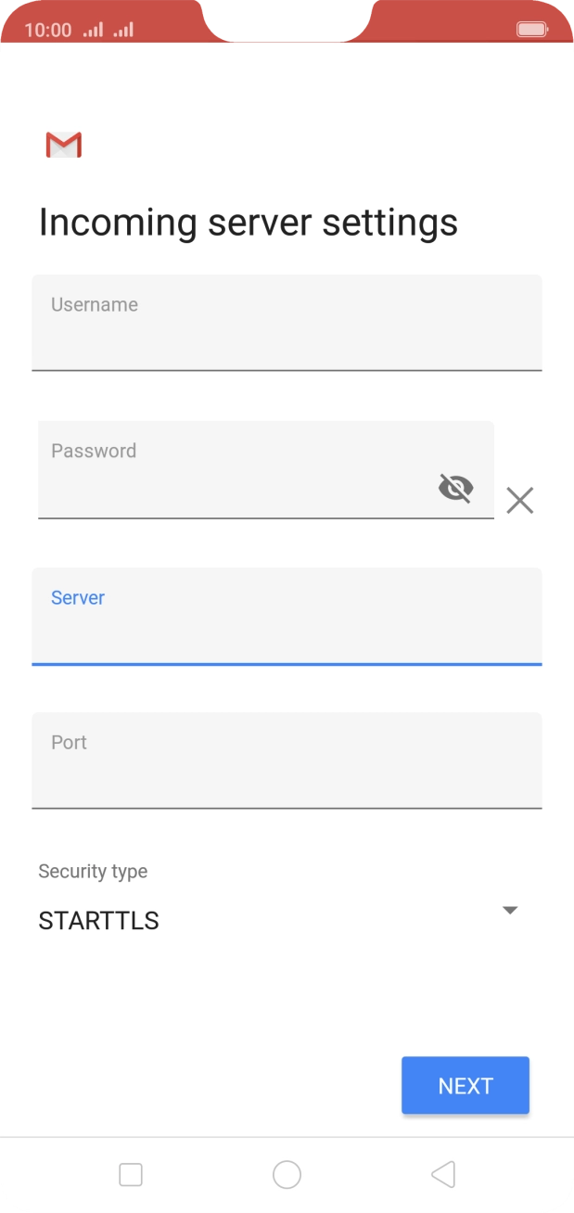
Task: Toggle password visibility eye icon
Action: pyautogui.click(x=455, y=487)
